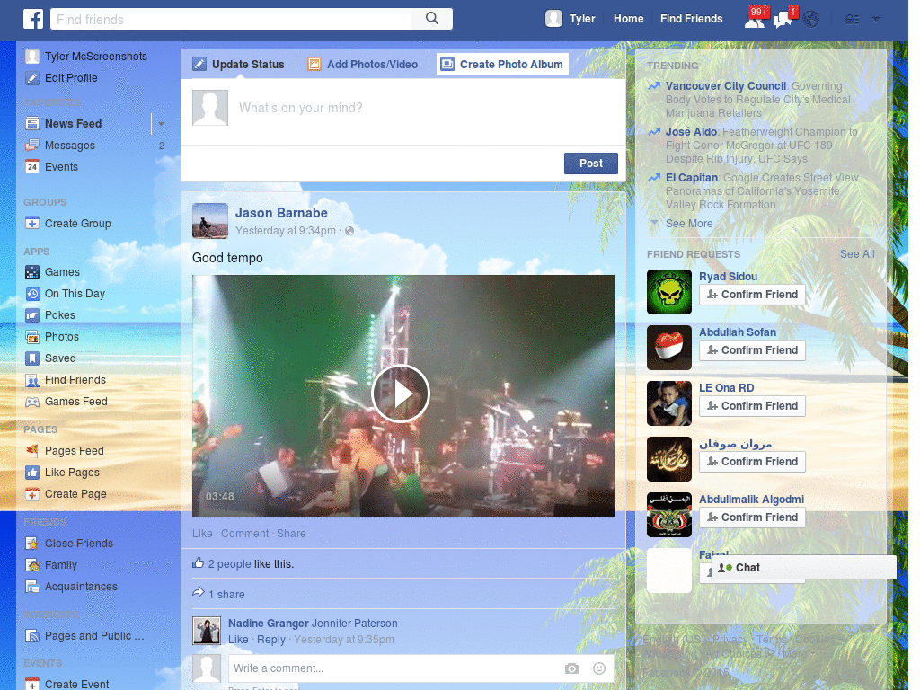Share Jason Barnabe's post

point(291,534)
